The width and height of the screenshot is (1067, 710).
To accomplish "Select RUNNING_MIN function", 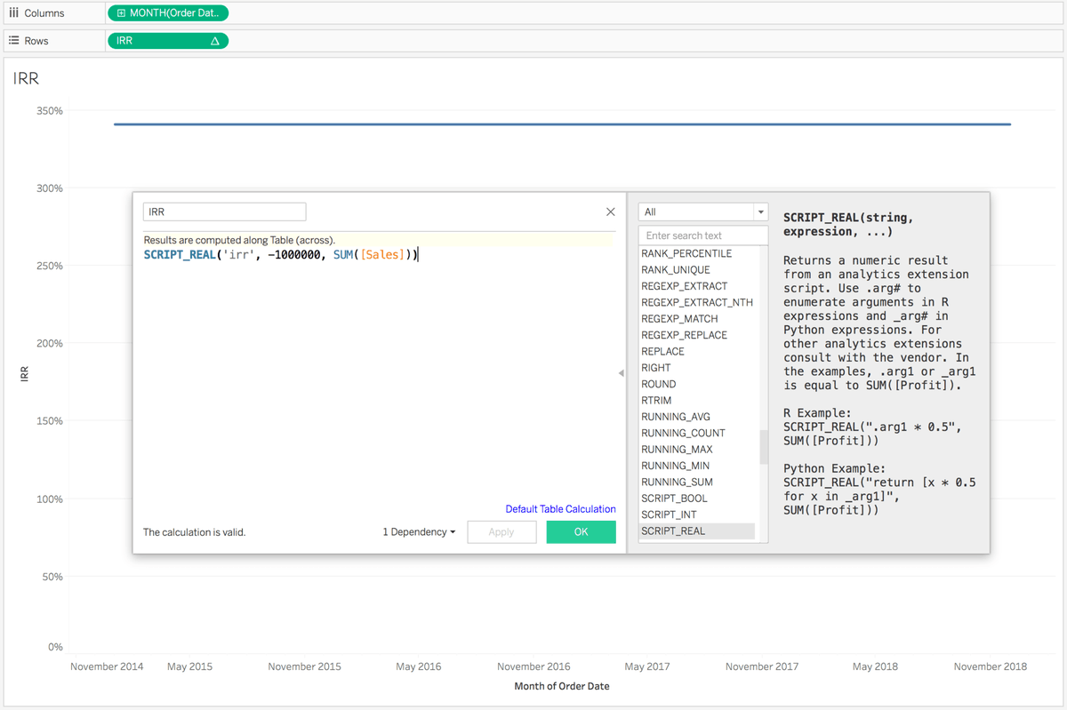I will 676,466.
